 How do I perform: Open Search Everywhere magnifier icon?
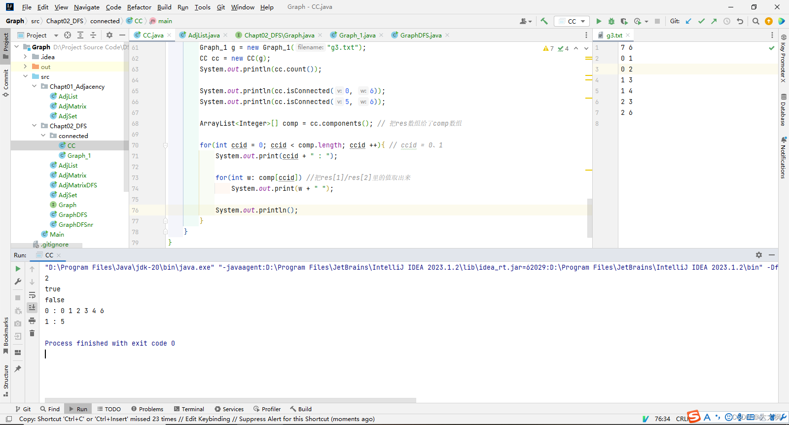pyautogui.click(x=756, y=21)
